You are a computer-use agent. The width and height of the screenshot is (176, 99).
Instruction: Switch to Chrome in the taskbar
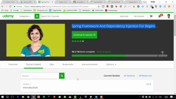coord(34,97)
